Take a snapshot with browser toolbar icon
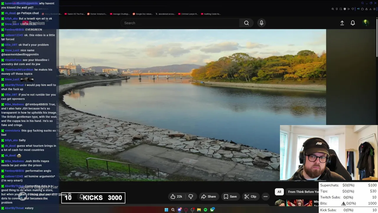This screenshot has width=378, height=213. (341, 9)
